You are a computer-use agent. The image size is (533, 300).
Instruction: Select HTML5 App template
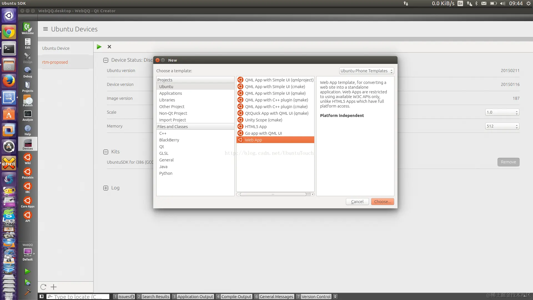[256, 127]
